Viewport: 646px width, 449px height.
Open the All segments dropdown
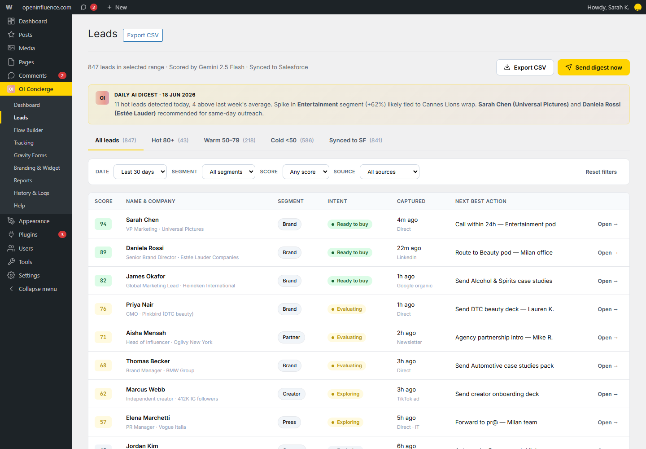pos(229,172)
